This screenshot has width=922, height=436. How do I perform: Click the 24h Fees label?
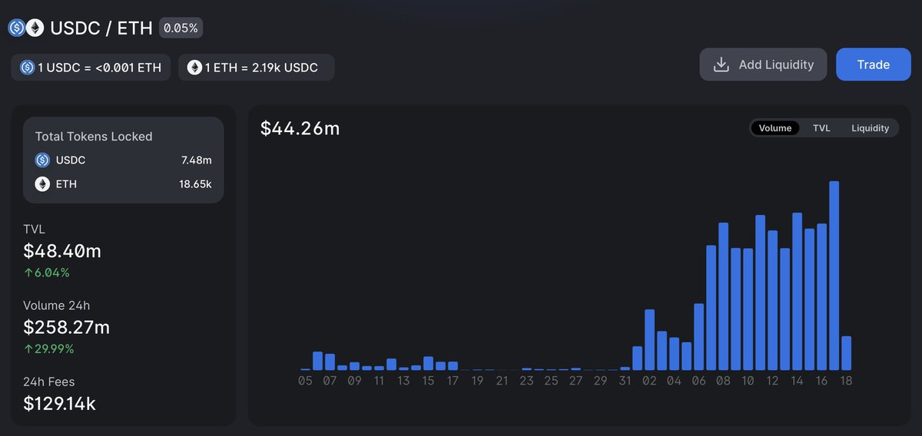49,381
